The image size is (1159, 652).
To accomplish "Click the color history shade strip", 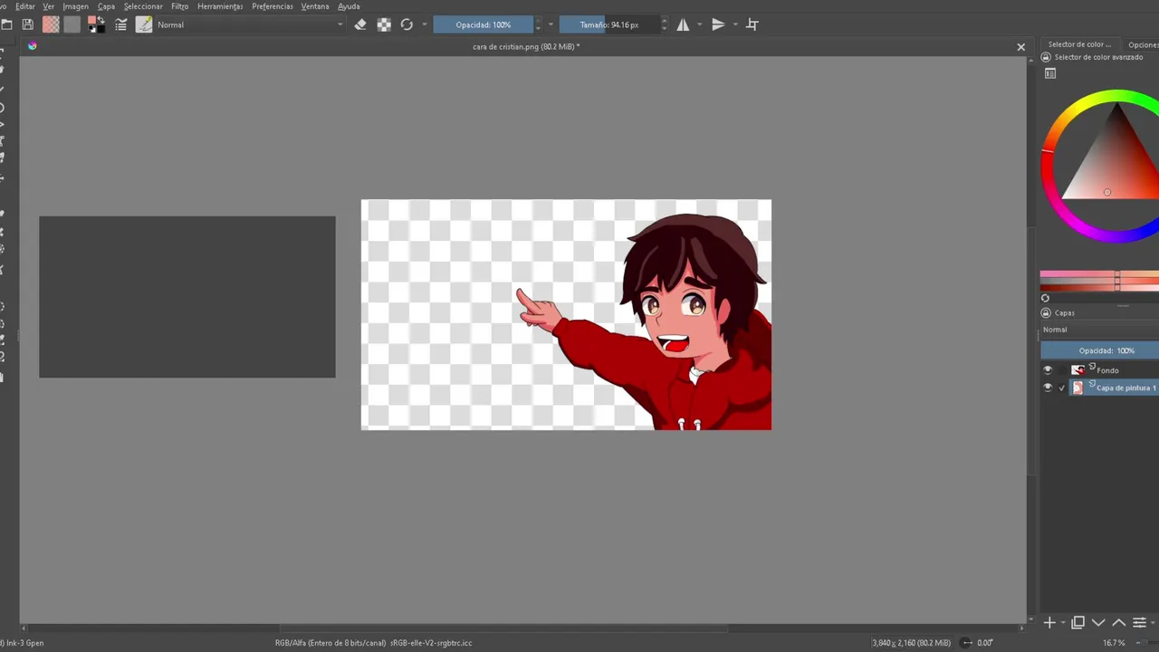I will click(1099, 282).
